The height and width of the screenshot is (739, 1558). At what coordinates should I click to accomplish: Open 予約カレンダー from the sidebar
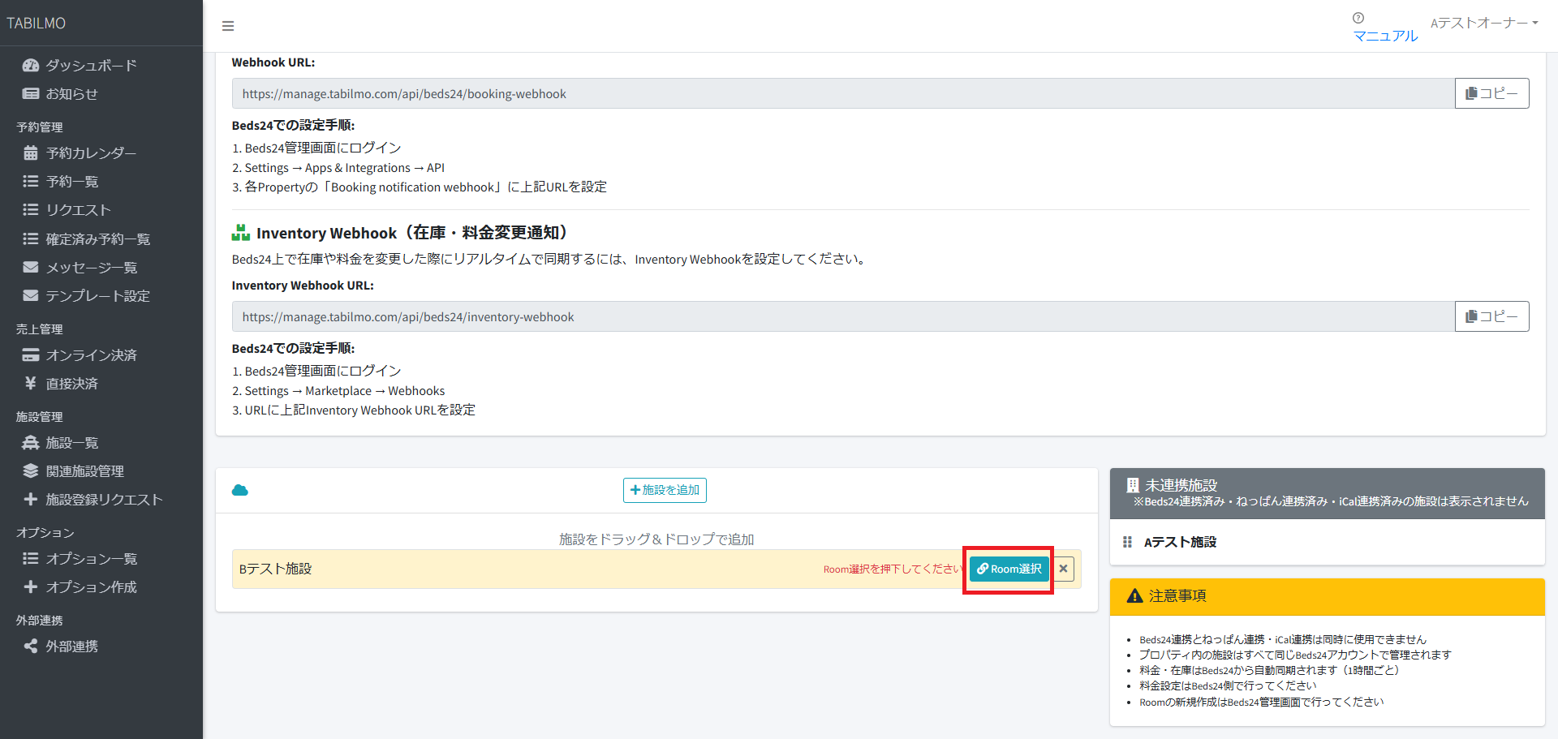90,153
